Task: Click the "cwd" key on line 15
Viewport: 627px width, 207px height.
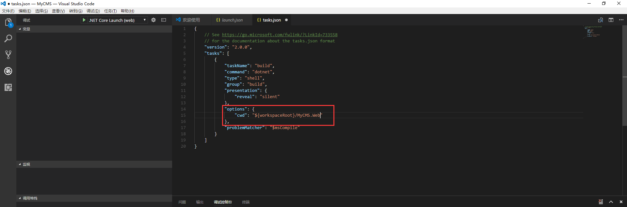Action: 241,115
